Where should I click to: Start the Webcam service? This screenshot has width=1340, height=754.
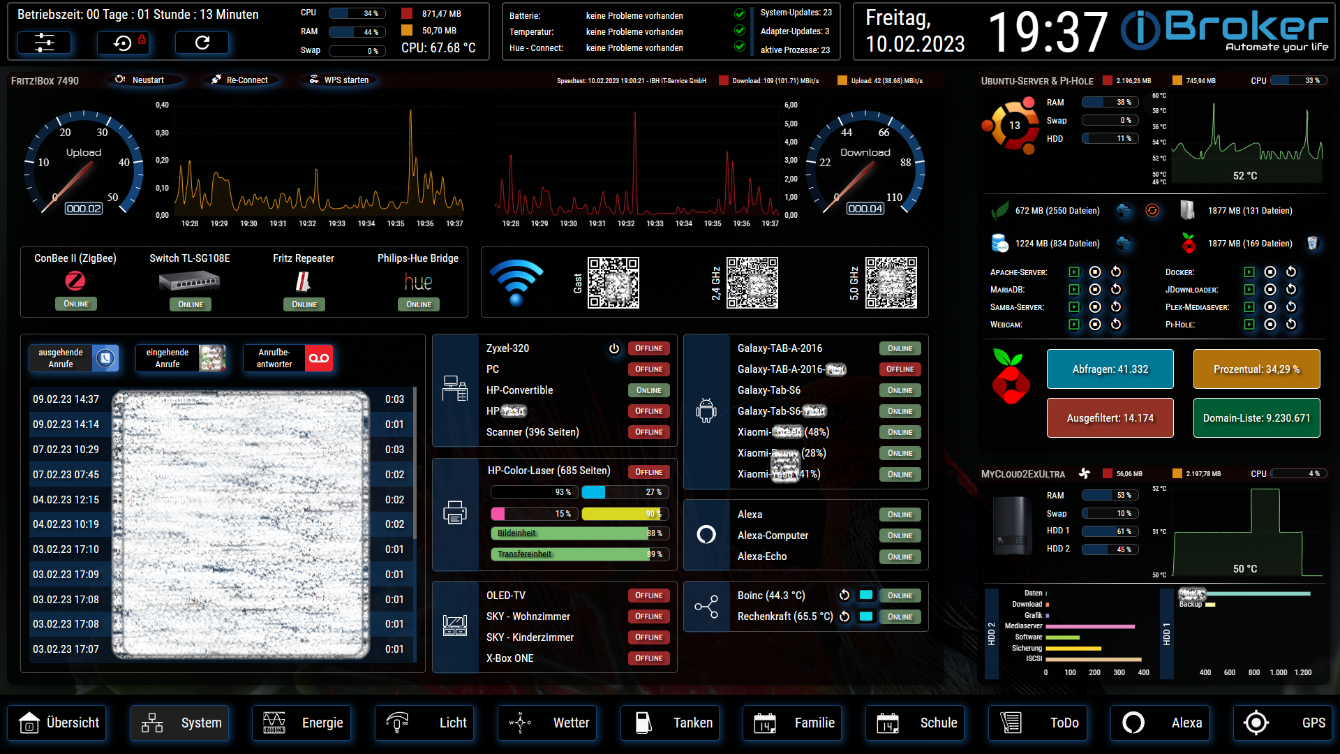1074,325
